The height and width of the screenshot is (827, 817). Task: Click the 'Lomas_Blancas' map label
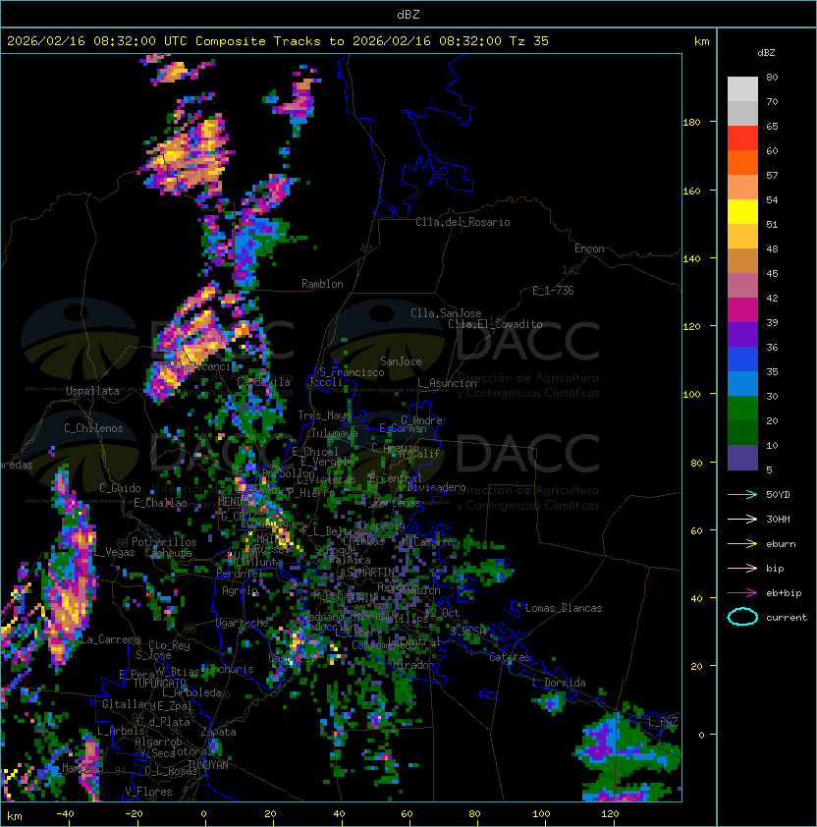tap(564, 608)
